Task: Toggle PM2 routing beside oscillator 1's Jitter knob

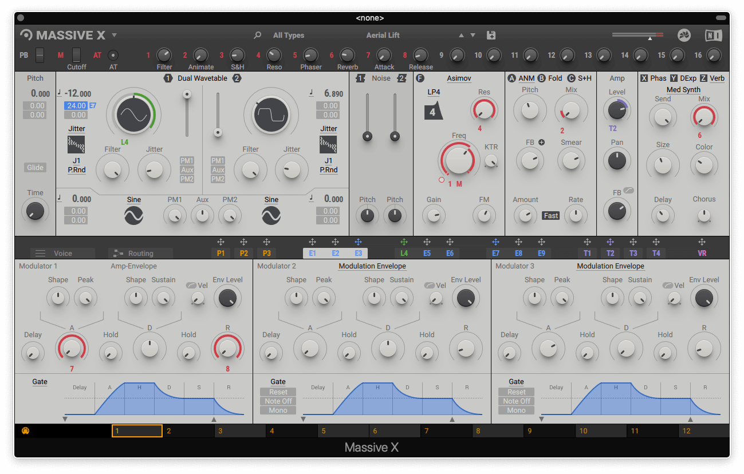Action: 187,179
